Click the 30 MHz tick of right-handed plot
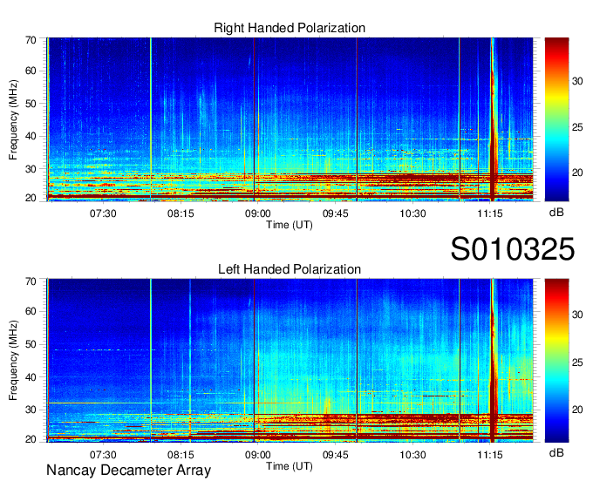 coord(31,169)
